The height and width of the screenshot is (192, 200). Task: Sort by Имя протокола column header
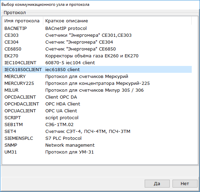(23, 21)
